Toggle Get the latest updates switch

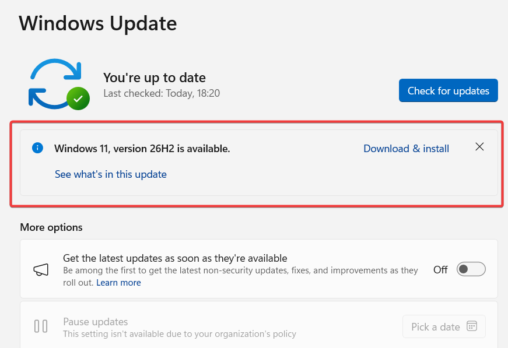point(471,269)
